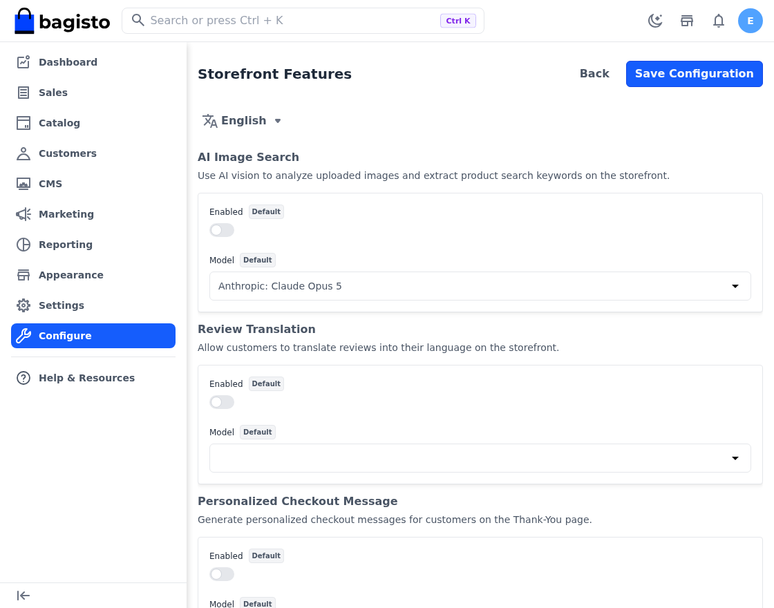The image size is (774, 608).
Task: Select the Configure menu item
Action: click(93, 336)
